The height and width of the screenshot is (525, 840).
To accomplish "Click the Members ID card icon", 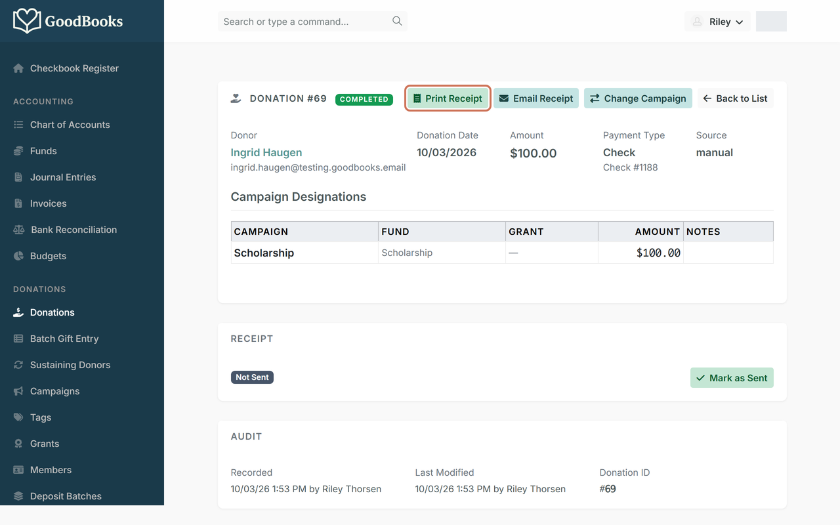I will [18, 470].
